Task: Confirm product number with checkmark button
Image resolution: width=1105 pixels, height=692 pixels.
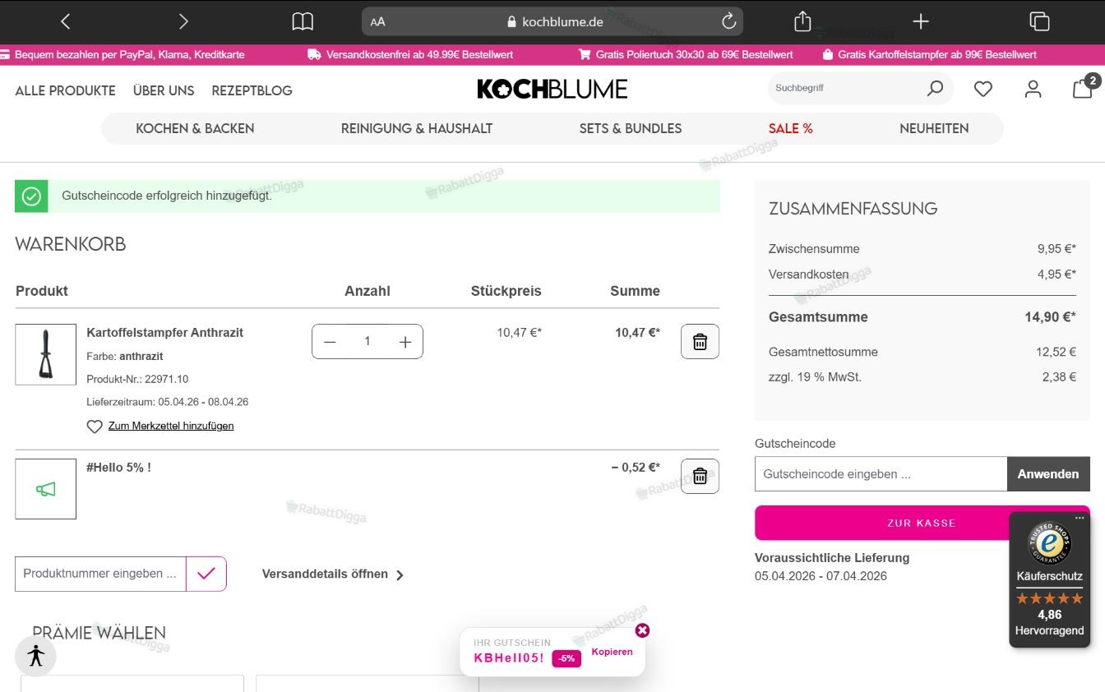Action: click(x=206, y=574)
